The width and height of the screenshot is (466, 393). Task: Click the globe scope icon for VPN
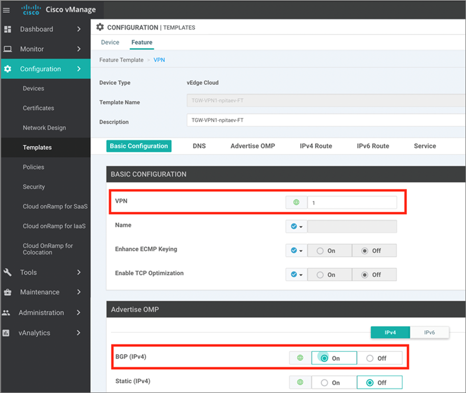296,202
